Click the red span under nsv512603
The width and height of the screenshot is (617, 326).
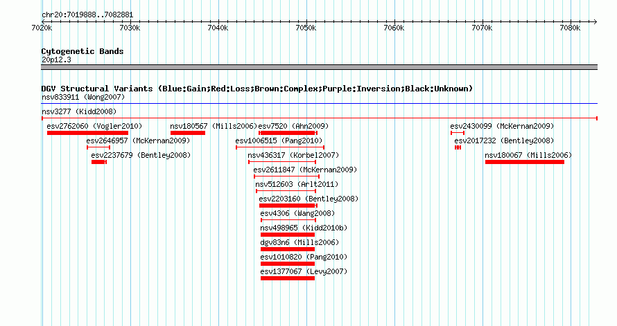[x=286, y=191]
